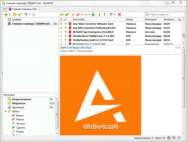This screenshot has width=187, height=142.
Task: Click the label tag toolbar icon
Action: click(x=78, y=15)
